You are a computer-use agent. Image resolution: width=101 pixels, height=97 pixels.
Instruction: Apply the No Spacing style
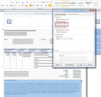[65, 4]
